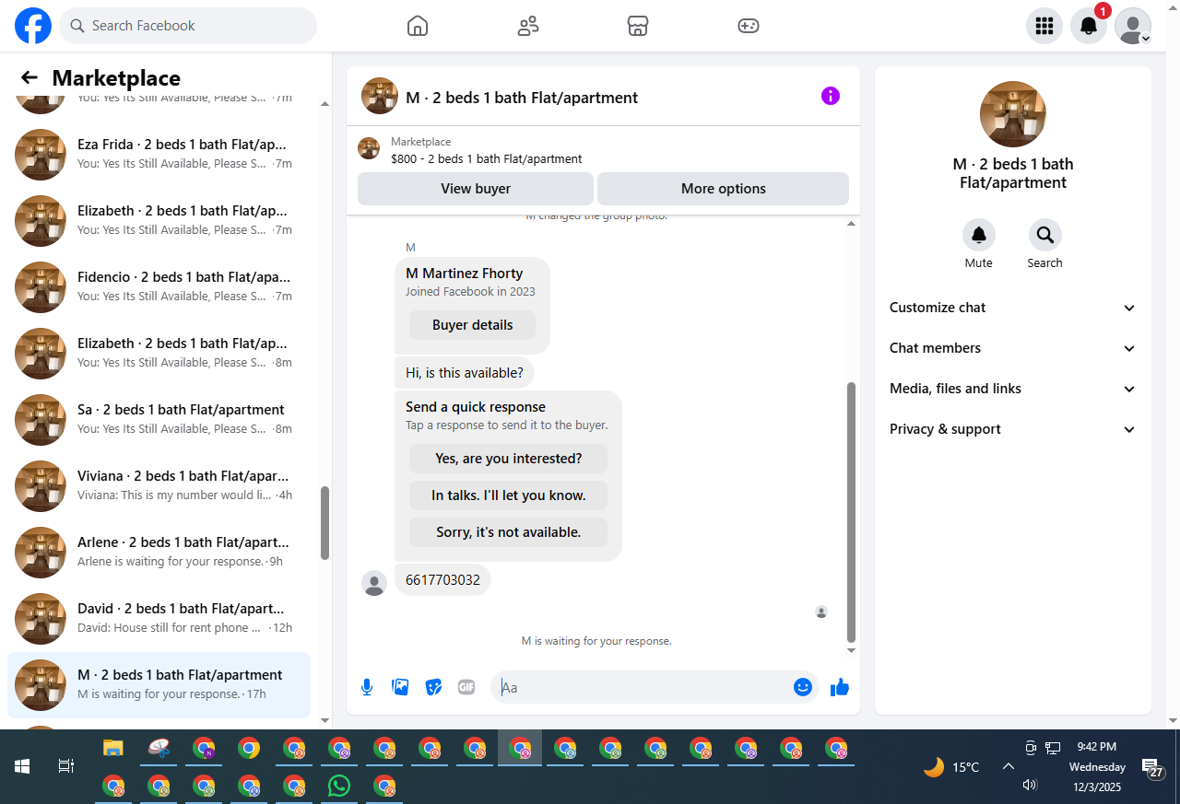Click the conversation list scrollbar thumb

coord(324,523)
